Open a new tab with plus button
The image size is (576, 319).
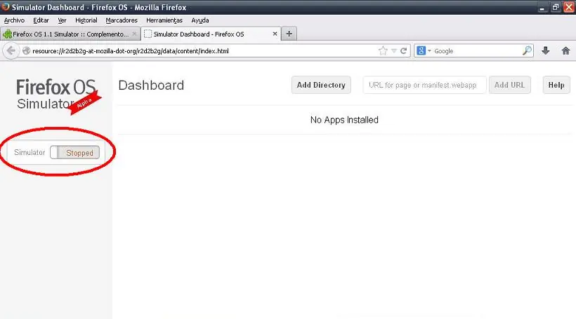click(x=289, y=34)
